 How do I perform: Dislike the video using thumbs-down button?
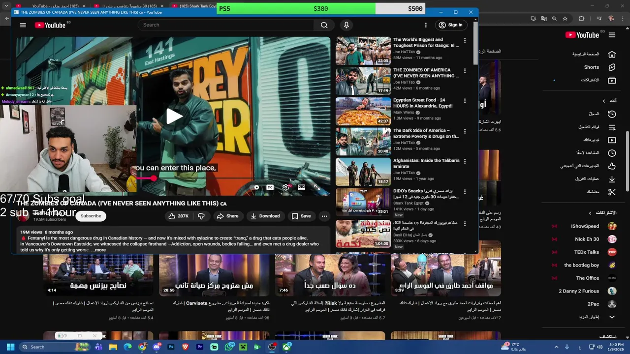pyautogui.click(x=201, y=216)
